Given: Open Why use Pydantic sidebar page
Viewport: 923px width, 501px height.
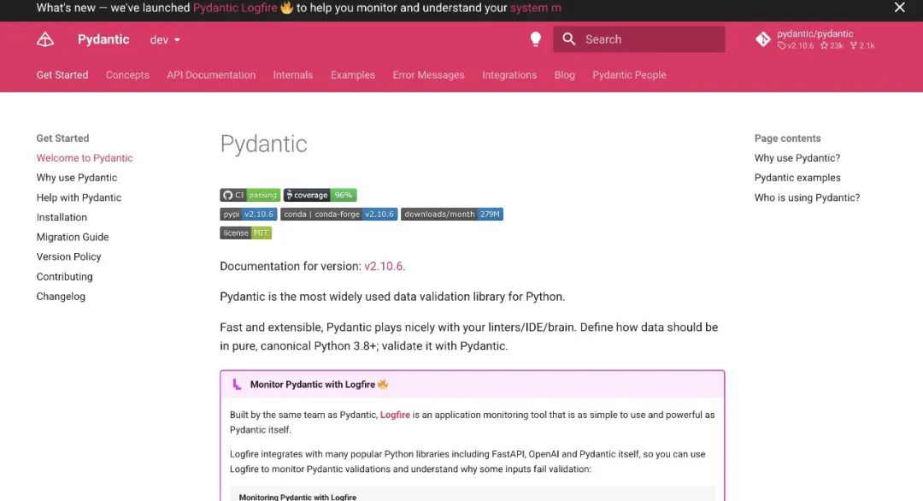Looking at the screenshot, I should click(x=77, y=177).
